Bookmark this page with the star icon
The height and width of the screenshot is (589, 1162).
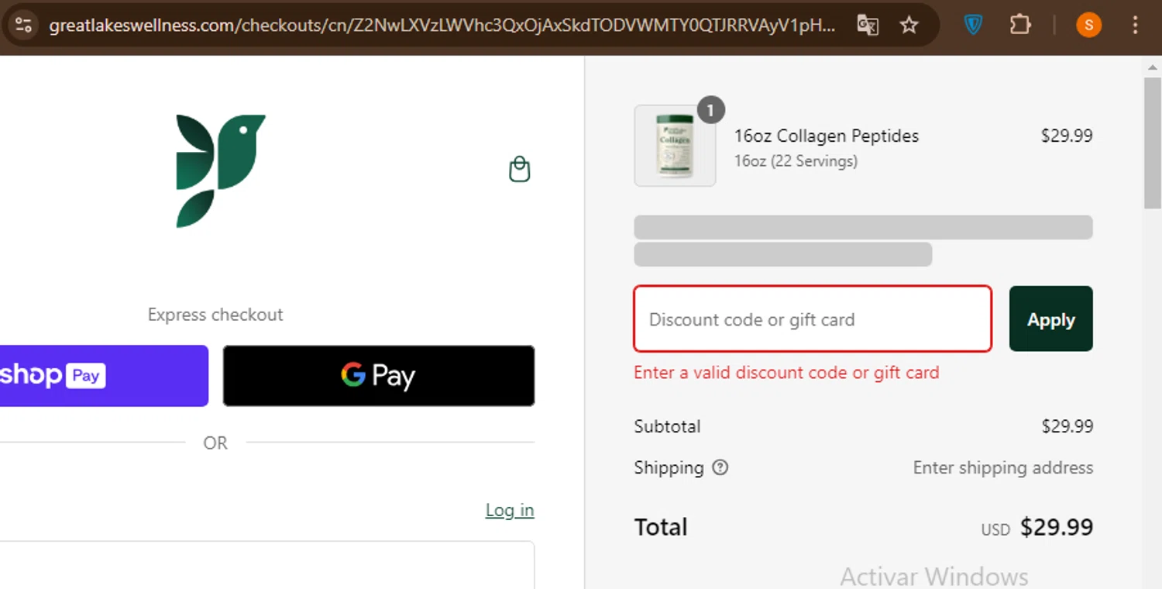(909, 26)
